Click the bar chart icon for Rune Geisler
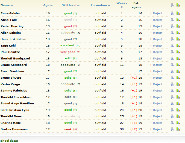 coord(178,13)
